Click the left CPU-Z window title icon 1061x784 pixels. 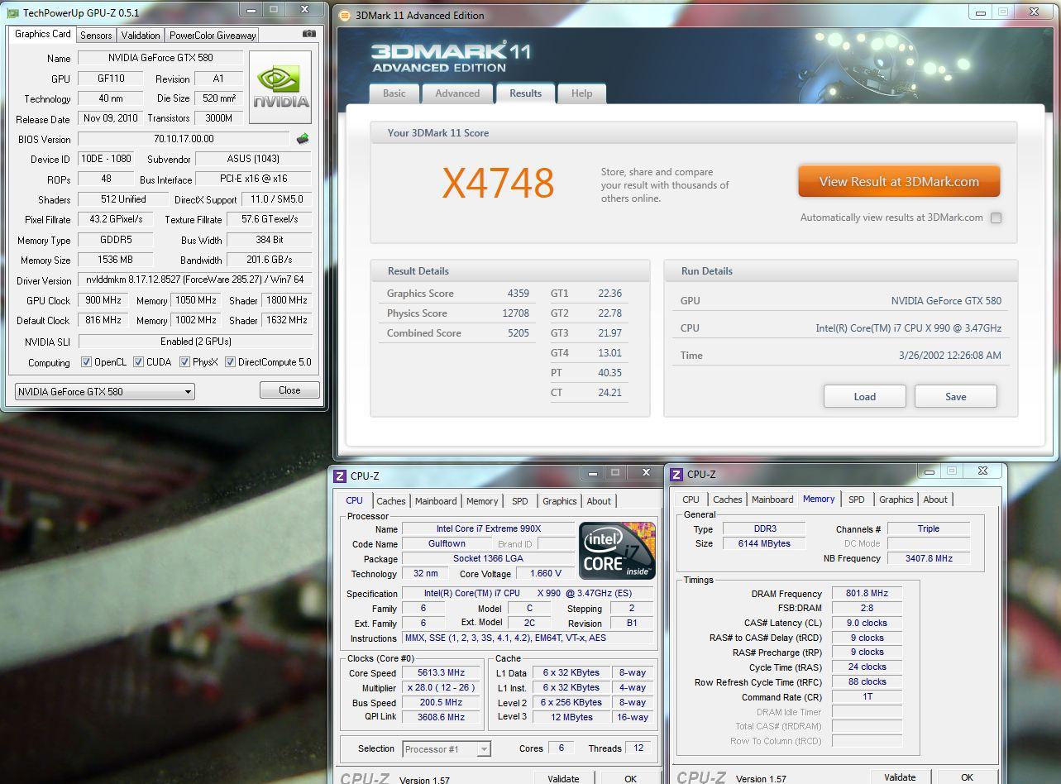[x=339, y=476]
